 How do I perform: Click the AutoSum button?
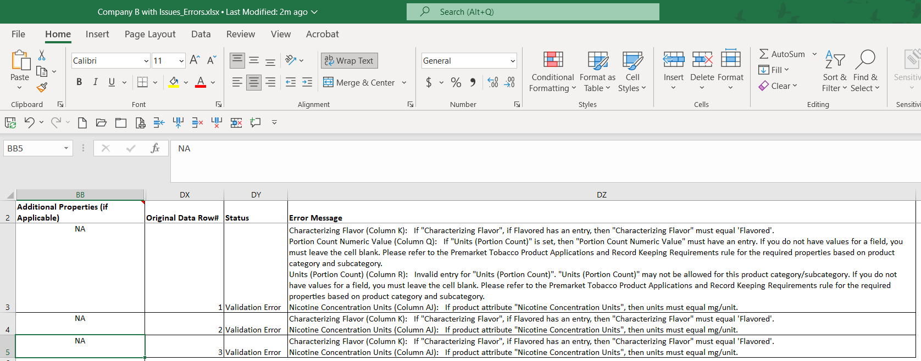pyautogui.click(x=782, y=54)
